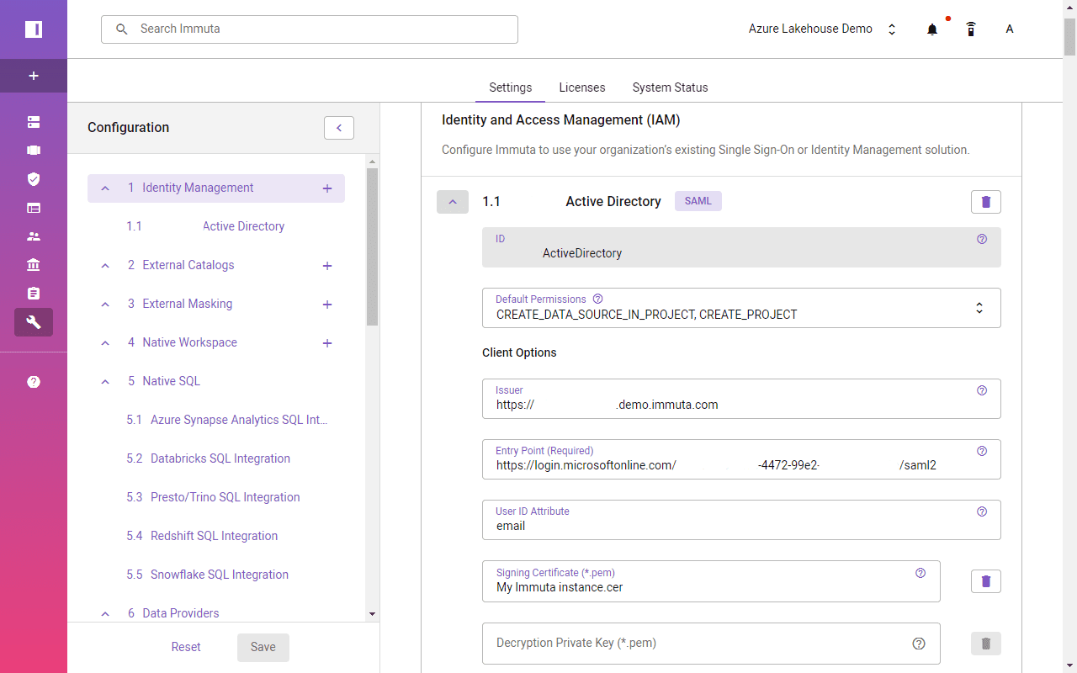The width and height of the screenshot is (1077, 673).
Task: Collapse the Identity Management section
Action: click(105, 188)
